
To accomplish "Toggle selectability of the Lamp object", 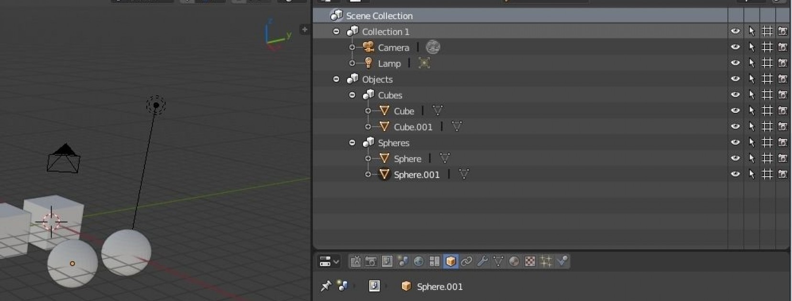I will (x=751, y=63).
